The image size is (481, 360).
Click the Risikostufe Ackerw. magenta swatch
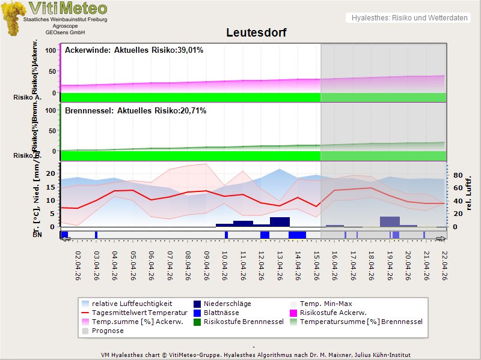click(294, 313)
